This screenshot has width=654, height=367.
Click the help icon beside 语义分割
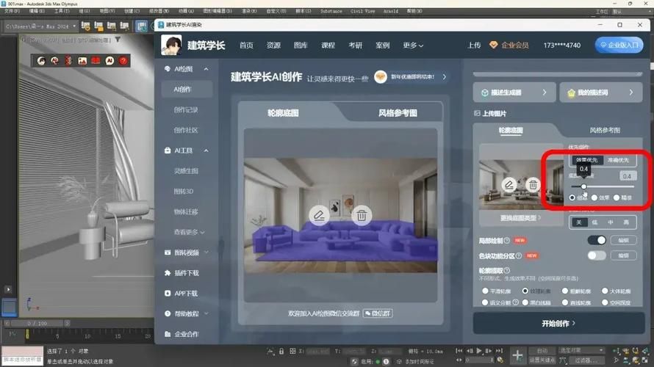pos(516,302)
